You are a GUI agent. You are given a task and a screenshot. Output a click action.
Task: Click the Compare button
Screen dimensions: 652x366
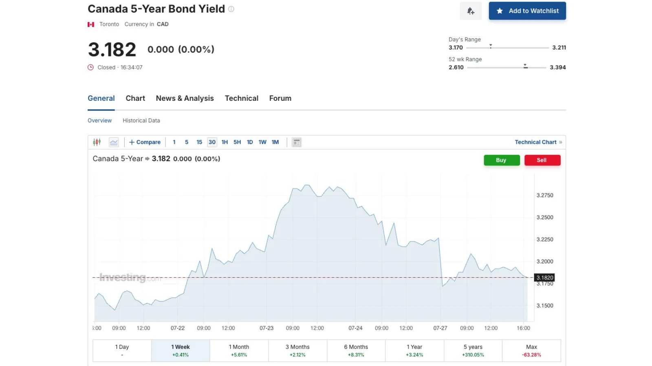pyautogui.click(x=145, y=142)
